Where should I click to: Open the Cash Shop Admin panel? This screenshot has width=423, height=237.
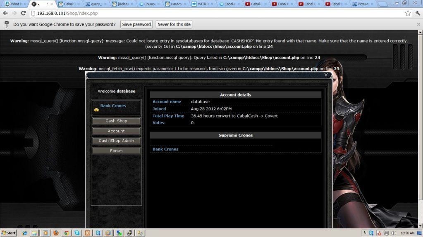116,141
